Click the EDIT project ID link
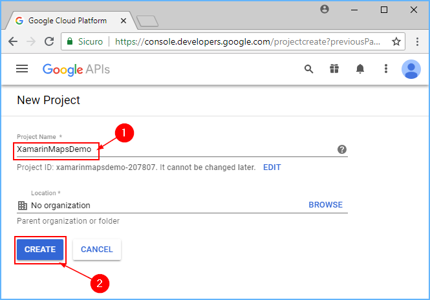 tap(272, 167)
